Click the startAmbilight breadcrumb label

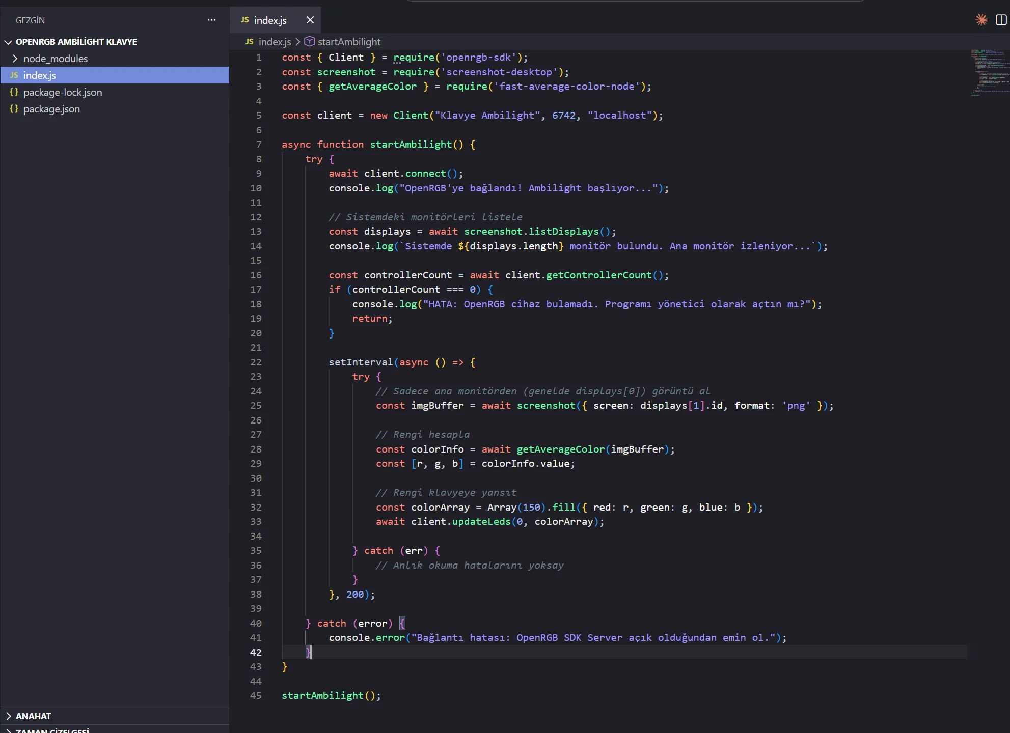(349, 42)
